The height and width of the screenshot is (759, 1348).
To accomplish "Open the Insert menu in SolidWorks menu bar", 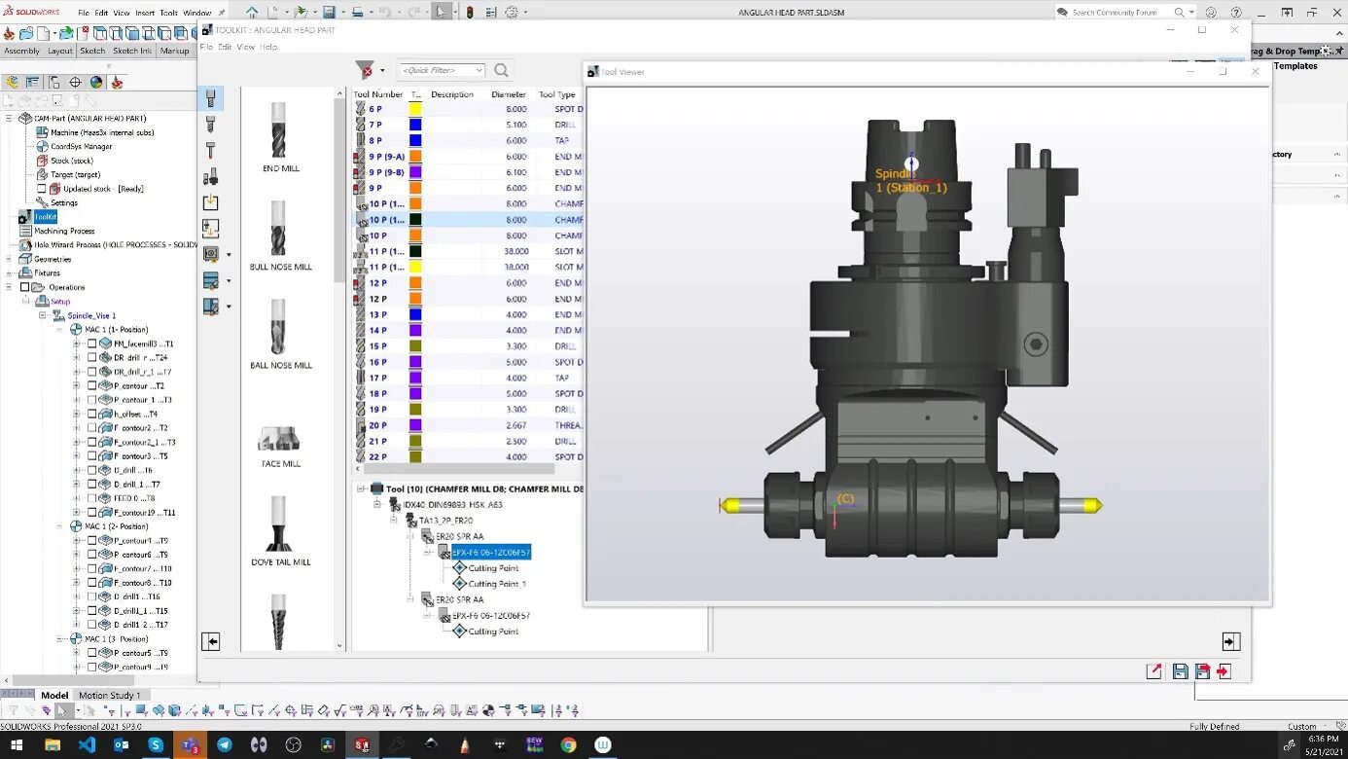I will point(145,13).
